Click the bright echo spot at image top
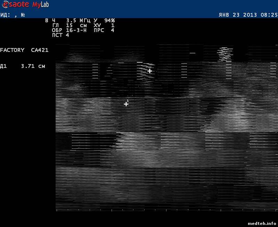This screenshot has height=227, width=278. click(x=225, y=53)
